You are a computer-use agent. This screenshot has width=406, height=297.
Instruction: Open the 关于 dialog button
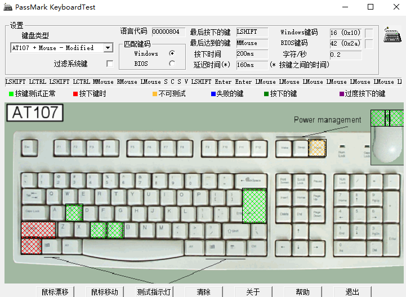click(x=253, y=292)
